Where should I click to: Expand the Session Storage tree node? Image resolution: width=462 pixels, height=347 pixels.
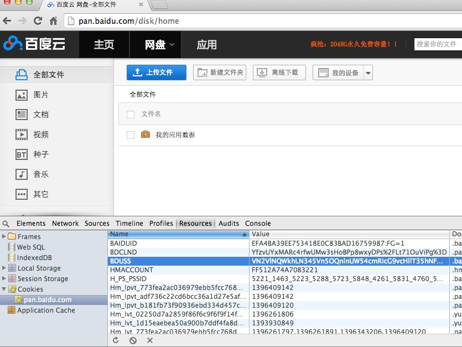[4, 278]
